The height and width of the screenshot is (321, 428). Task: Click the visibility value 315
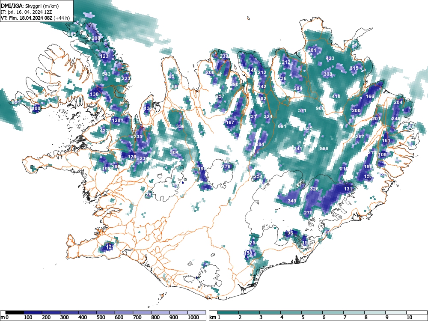[x=354, y=68]
